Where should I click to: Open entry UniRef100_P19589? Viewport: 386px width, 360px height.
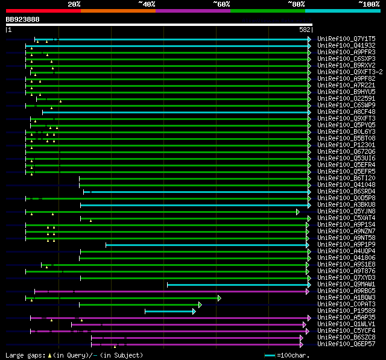(x=346, y=311)
